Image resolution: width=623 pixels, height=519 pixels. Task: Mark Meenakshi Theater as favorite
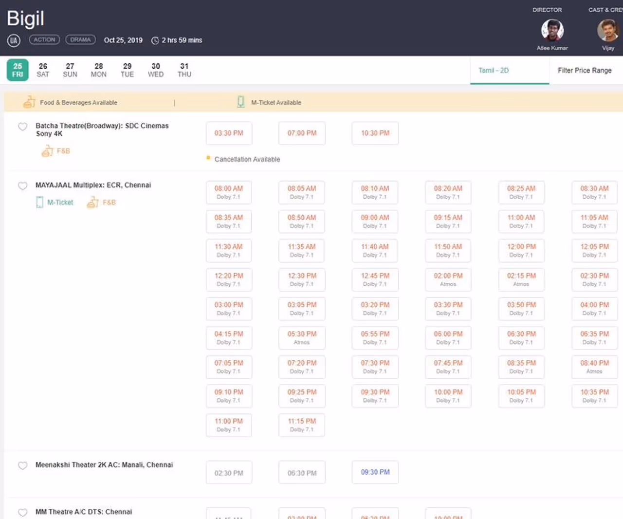[x=22, y=465]
